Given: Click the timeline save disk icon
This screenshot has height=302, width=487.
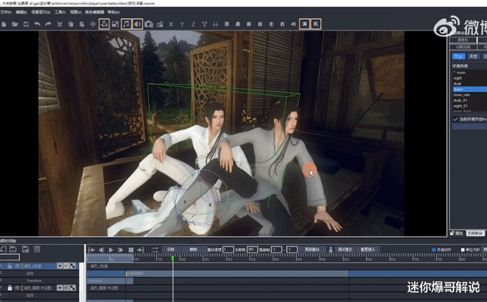Looking at the screenshot, I should click(13, 249).
